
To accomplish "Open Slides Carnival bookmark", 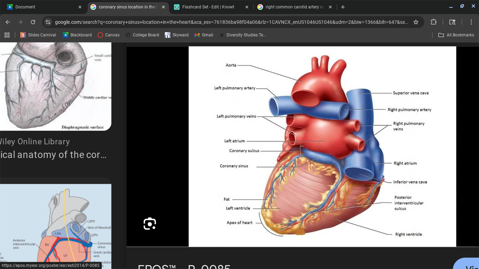I will [38, 35].
